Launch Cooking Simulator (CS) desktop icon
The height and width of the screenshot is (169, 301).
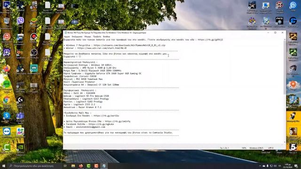pos(279,5)
